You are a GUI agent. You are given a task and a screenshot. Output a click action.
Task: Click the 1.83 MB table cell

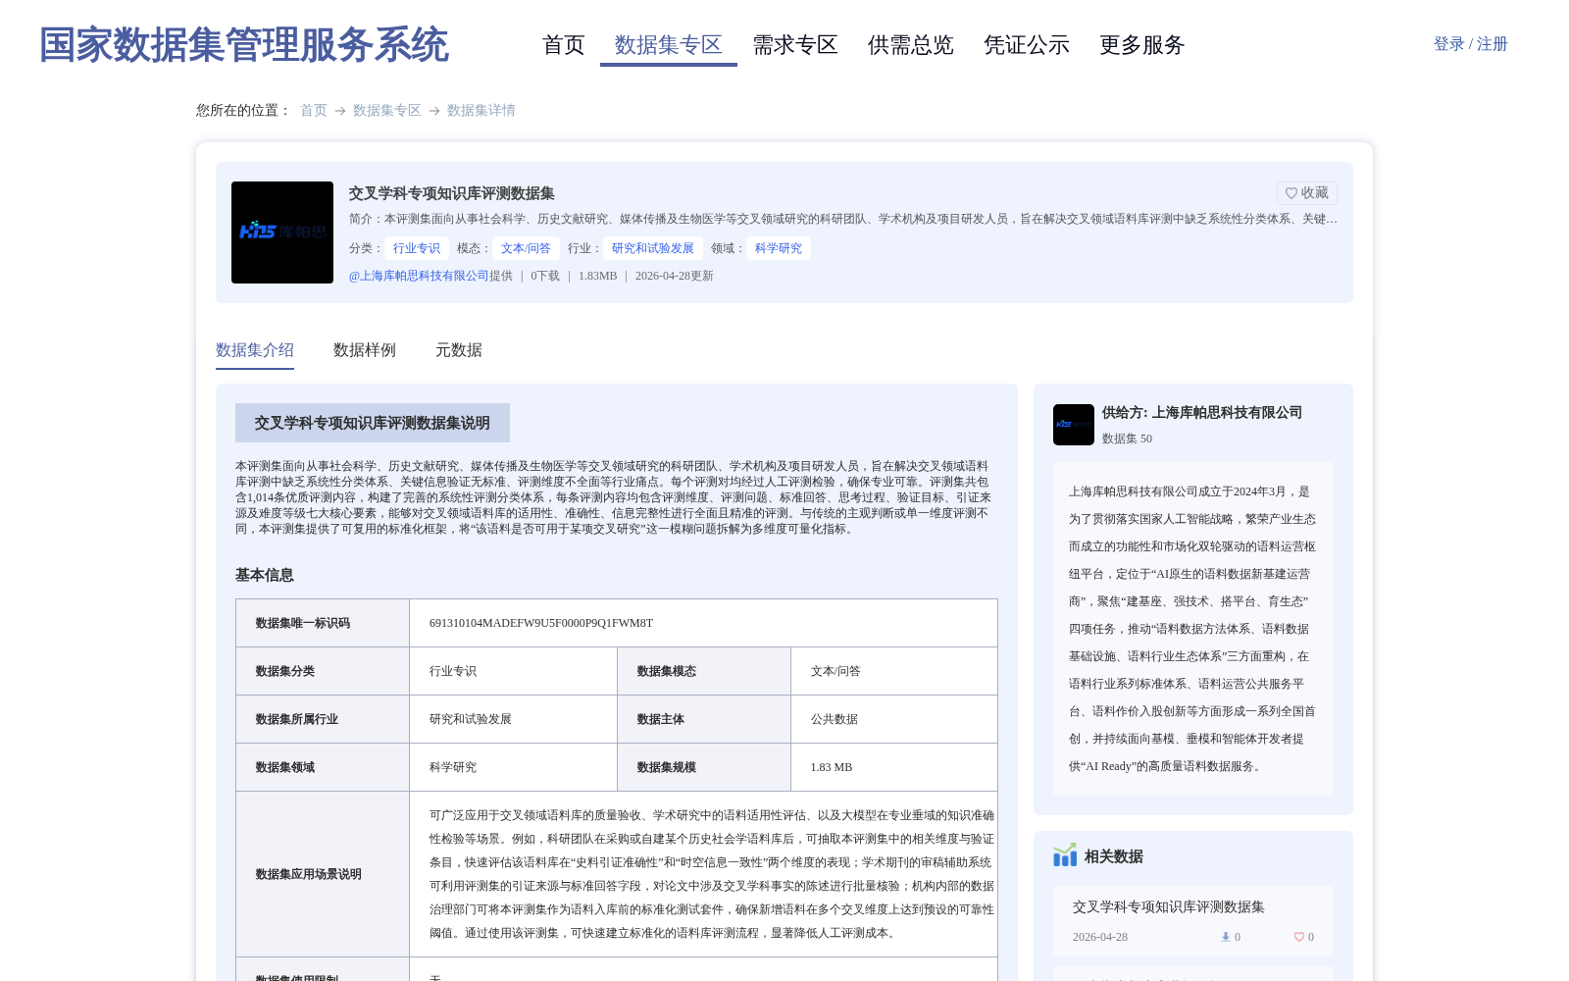click(x=832, y=767)
